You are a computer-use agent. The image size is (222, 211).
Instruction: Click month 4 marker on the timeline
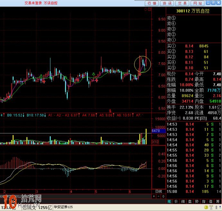click(x=71, y=192)
